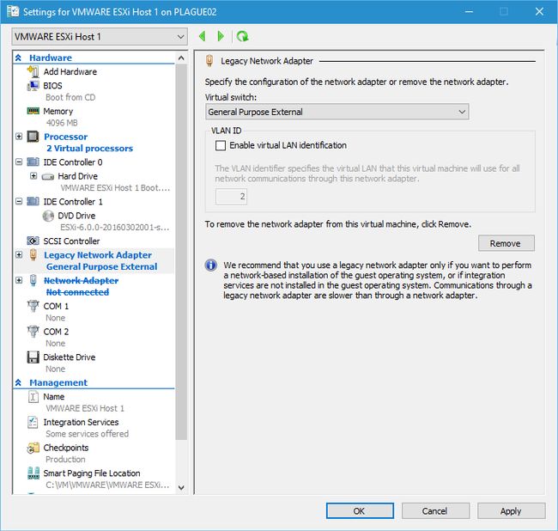The image size is (558, 531).
Task: Click the green refresh icon
Action: point(242,36)
